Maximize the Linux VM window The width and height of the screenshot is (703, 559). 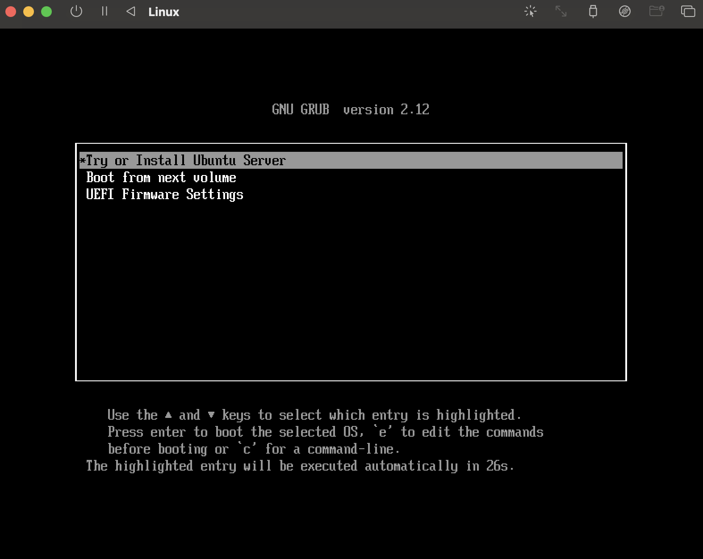tap(46, 12)
